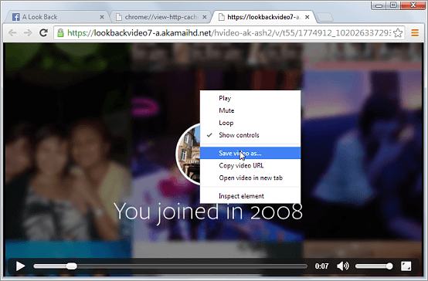The image size is (428, 281).
Task: Select Save video as... menu entry
Action: click(250, 153)
